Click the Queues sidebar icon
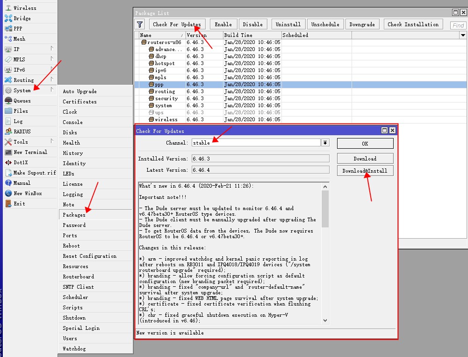Screen dimensions: 468x357 point(8,101)
